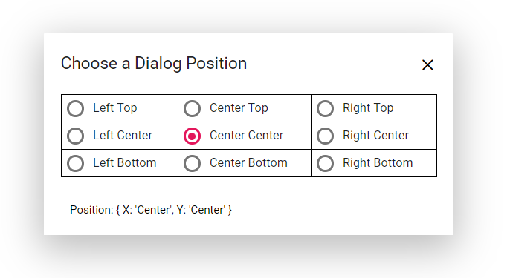Click the selected Center Center radio circle
Viewport: 510px width, 278px height.
tap(192, 136)
